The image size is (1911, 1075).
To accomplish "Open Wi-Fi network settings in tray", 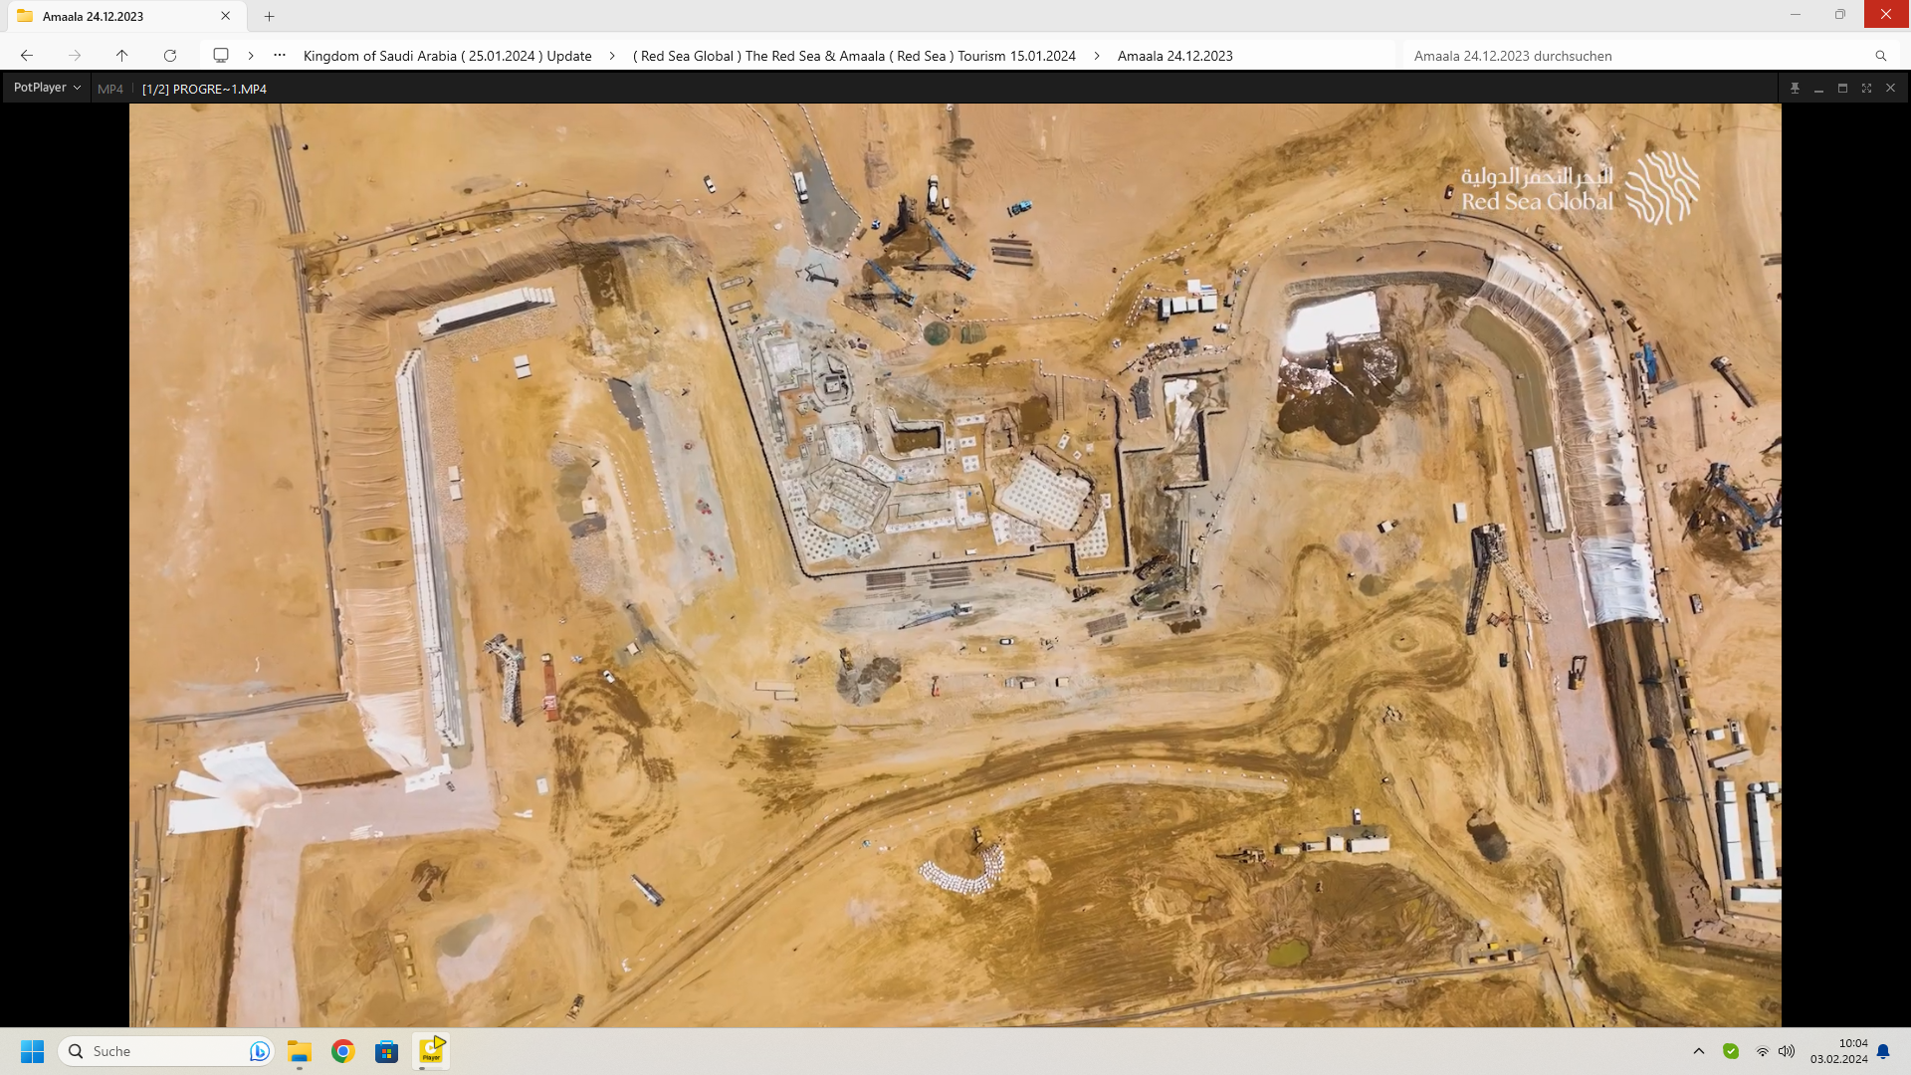I will click(1762, 1051).
